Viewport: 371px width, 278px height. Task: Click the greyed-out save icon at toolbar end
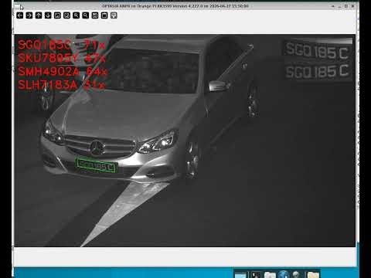(114, 15)
